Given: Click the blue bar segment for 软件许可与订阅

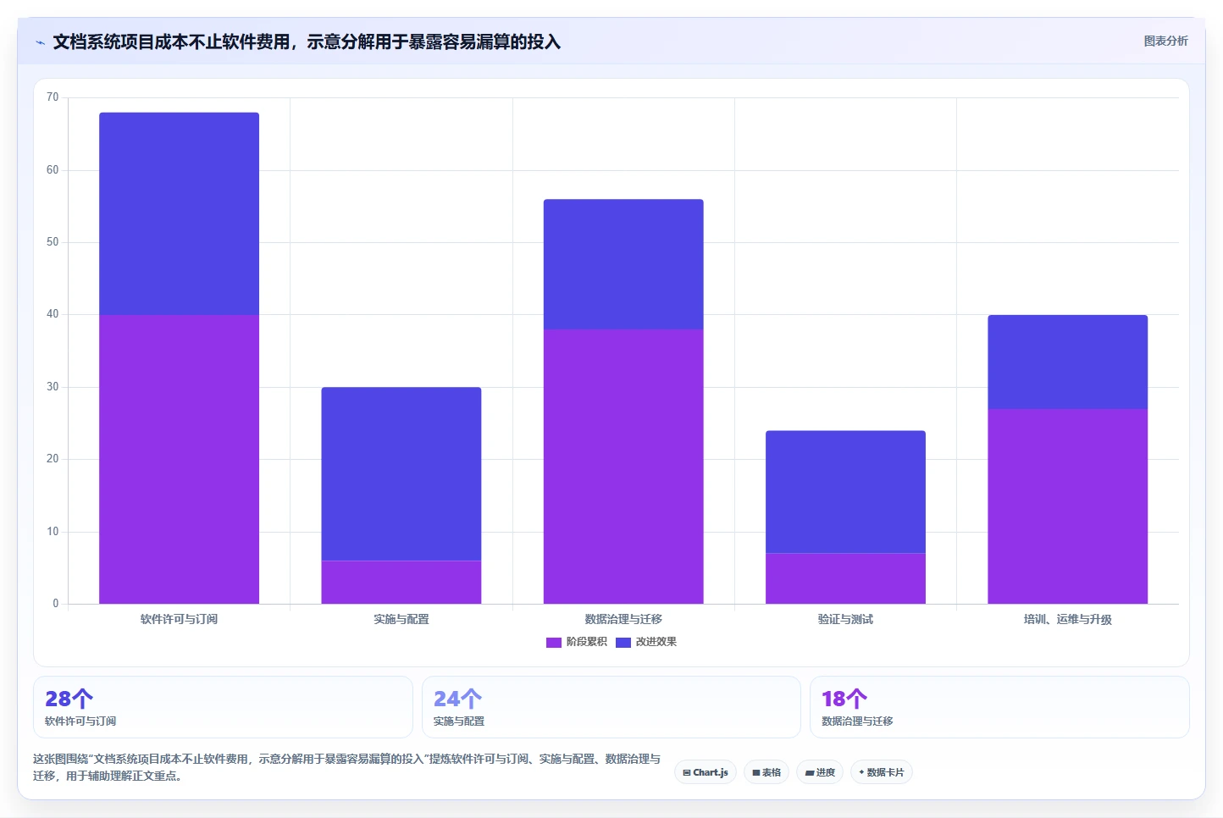Looking at the screenshot, I should click(179, 213).
